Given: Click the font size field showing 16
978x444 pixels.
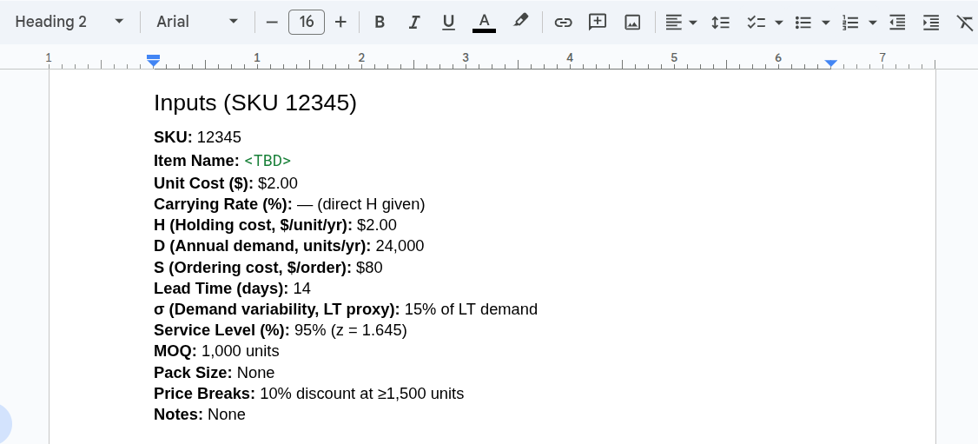Looking at the screenshot, I should pos(306,22).
